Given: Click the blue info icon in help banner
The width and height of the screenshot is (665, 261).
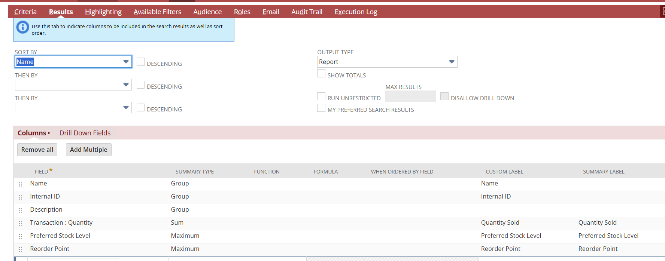Looking at the screenshot, I should [23, 27].
